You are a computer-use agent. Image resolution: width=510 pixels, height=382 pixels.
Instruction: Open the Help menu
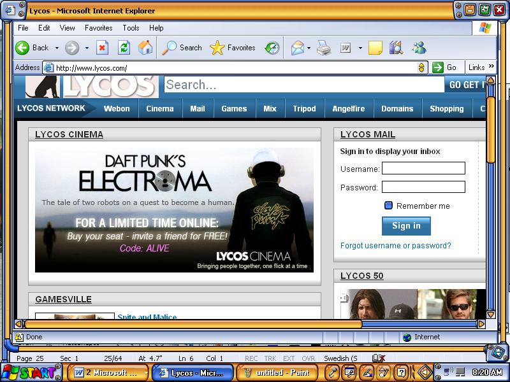tap(156, 28)
